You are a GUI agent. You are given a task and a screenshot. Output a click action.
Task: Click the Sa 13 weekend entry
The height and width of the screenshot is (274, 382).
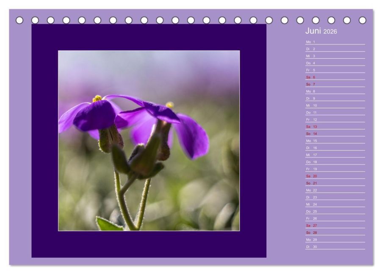click(x=311, y=126)
